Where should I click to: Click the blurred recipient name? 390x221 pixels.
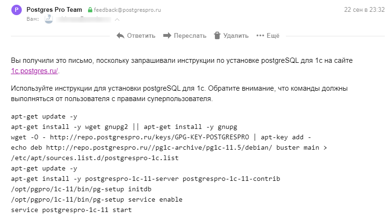click(83, 19)
